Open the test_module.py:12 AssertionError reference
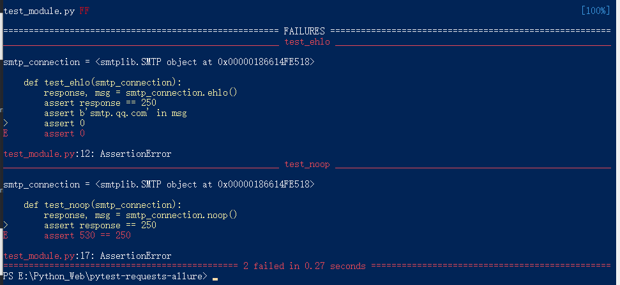 tap(87, 154)
